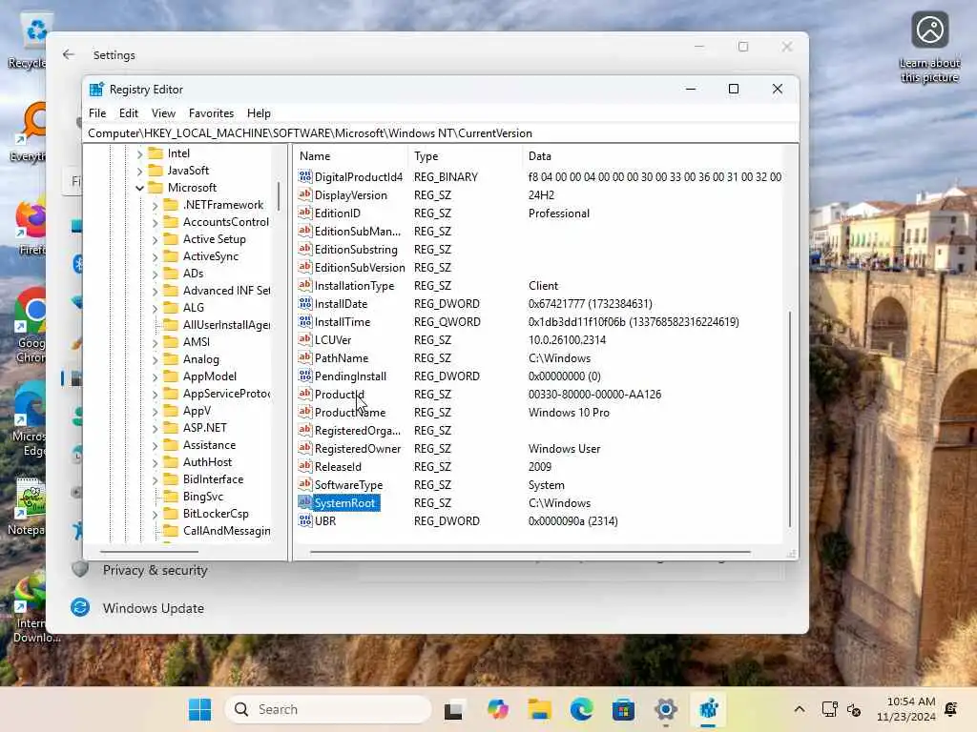Open Task View on the taskbar

tap(453, 709)
